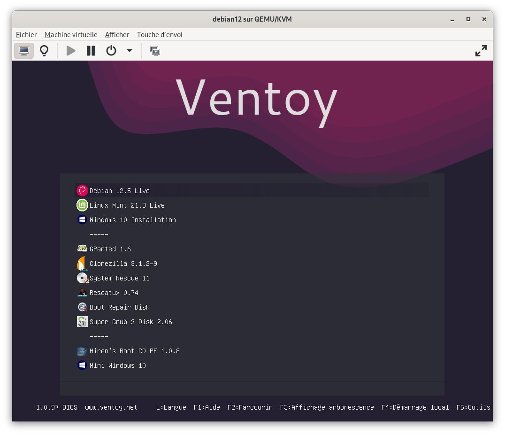
Task: Click F5:Outils in the bottom bar
Action: pyautogui.click(x=473, y=407)
